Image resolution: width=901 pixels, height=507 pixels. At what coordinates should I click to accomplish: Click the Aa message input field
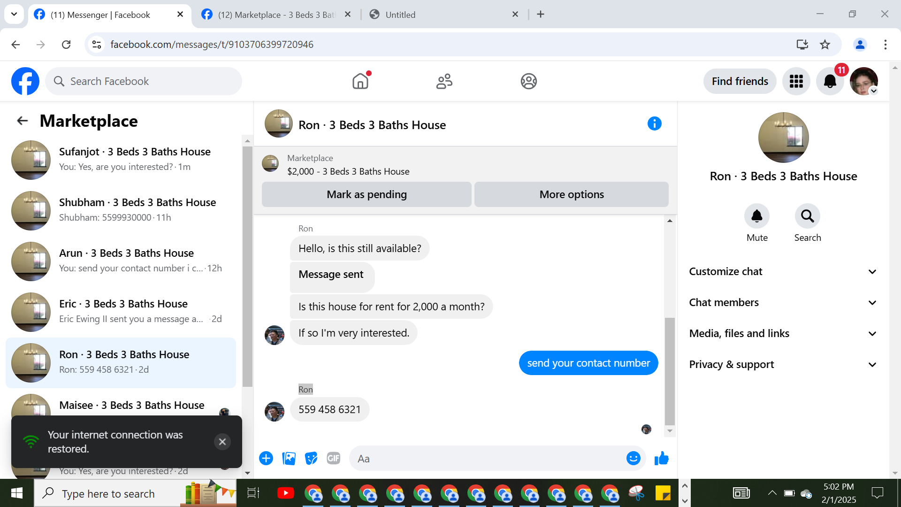tap(488, 459)
